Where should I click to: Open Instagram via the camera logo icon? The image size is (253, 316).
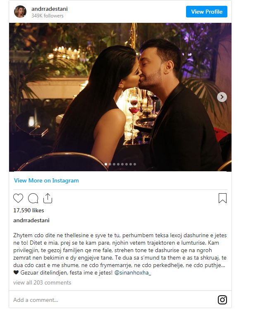[x=222, y=300]
